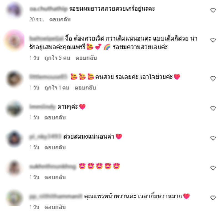The width and height of the screenshot is (222, 213).
Task: Like the comment starting with 'งื้อ ต้องสวยเริส'
Action: 213,40
